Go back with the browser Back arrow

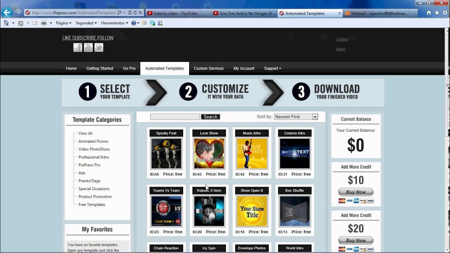pos(7,13)
